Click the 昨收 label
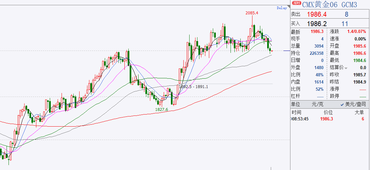The image size is (370, 170). pyautogui.click(x=334, y=75)
